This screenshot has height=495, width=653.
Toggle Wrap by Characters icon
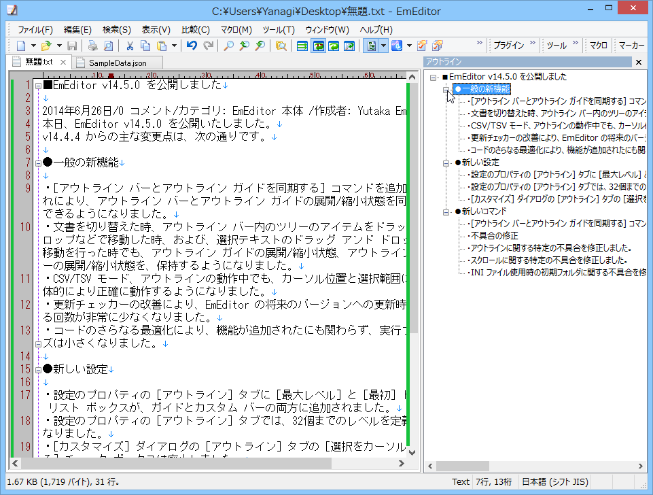[x=319, y=46]
